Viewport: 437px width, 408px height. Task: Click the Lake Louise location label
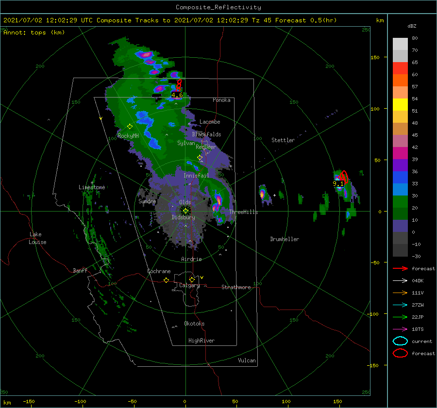tap(37, 238)
